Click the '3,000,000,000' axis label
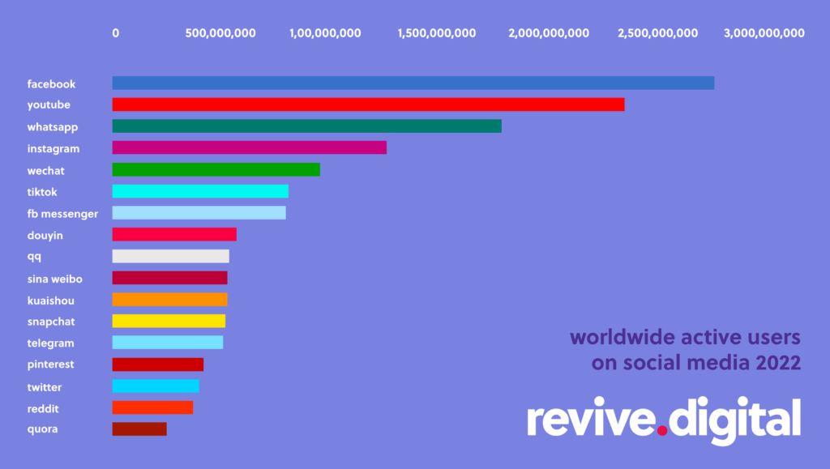Viewport: 830px width, 469px height. tap(764, 33)
